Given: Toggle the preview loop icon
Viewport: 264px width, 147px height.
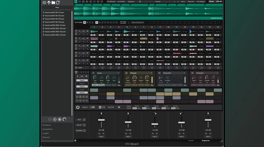Looking at the screenshot, I should 64,119.
